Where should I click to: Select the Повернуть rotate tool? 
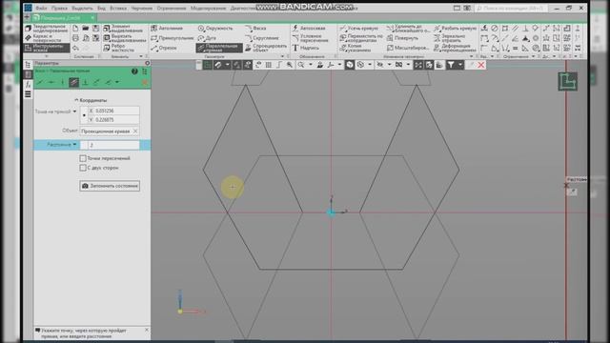(402, 38)
